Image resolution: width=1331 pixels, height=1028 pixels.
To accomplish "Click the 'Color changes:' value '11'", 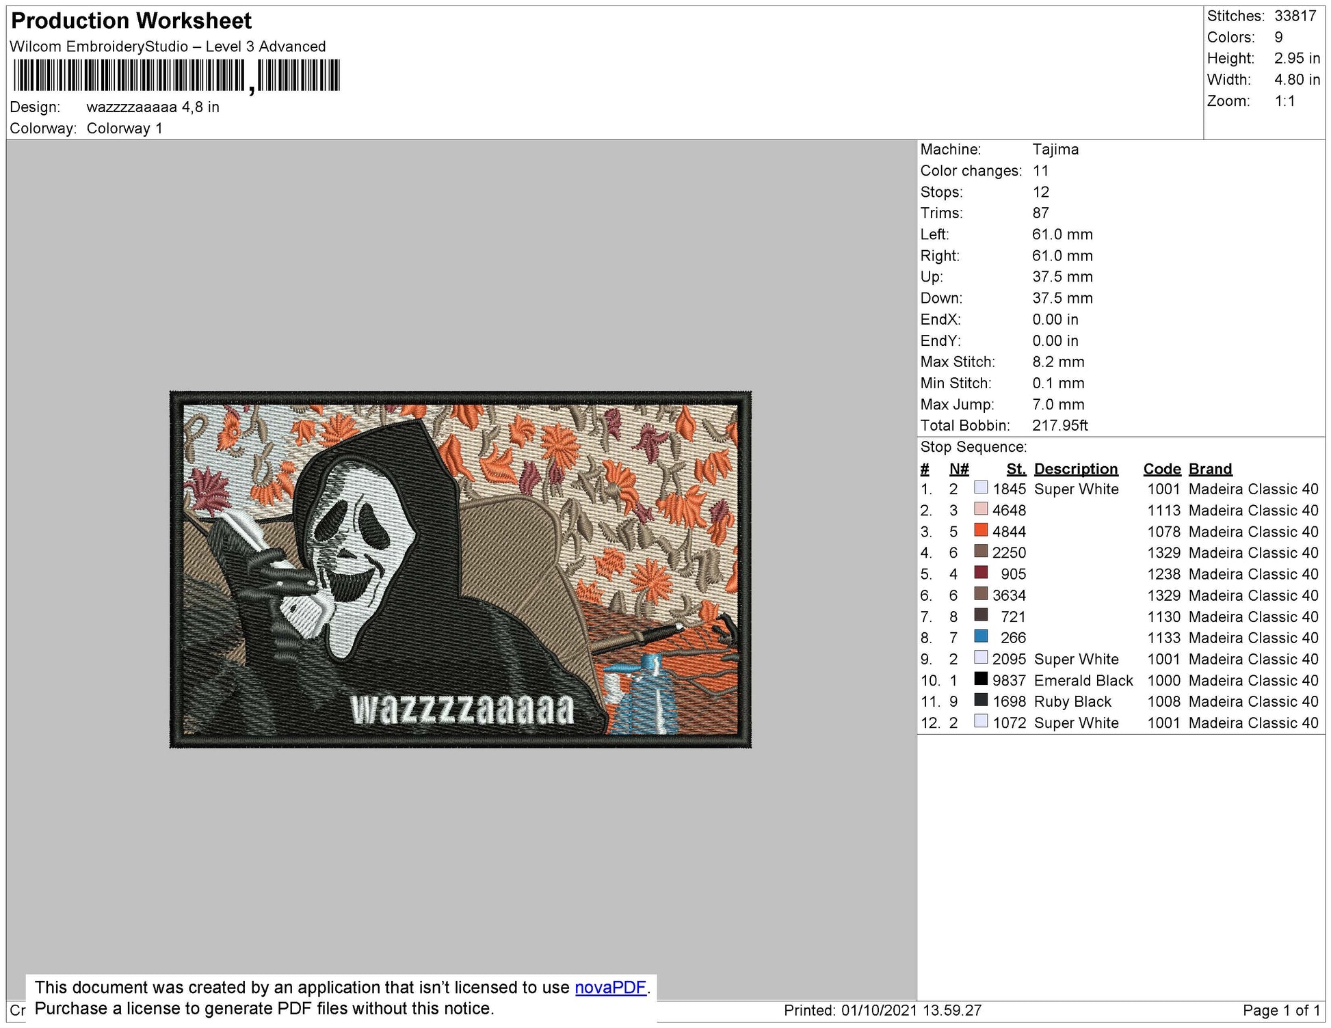I will (x=1040, y=171).
